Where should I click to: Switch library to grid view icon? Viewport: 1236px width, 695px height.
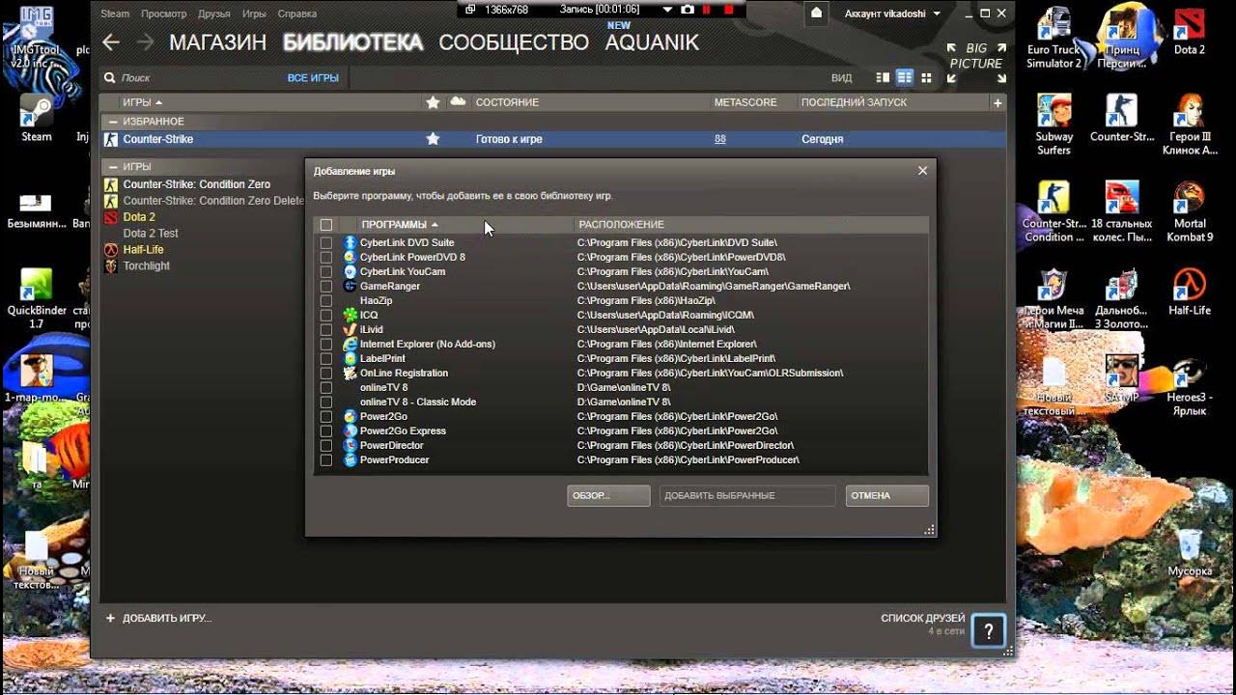pos(927,77)
